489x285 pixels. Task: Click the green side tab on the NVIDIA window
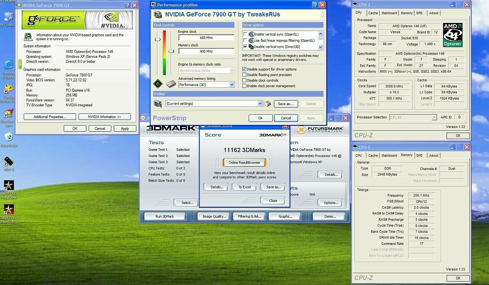(x=20, y=64)
